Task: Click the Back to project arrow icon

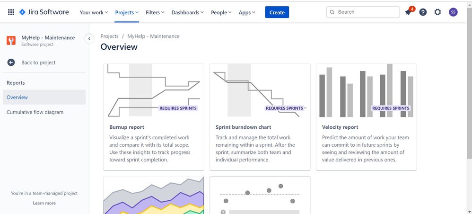Action: (x=11, y=62)
